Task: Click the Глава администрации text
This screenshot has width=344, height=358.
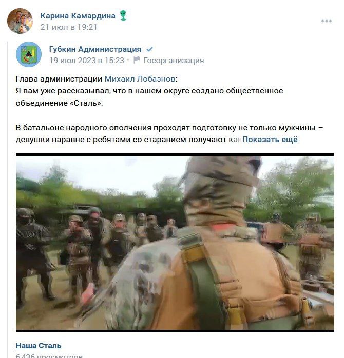Action: click(x=59, y=79)
